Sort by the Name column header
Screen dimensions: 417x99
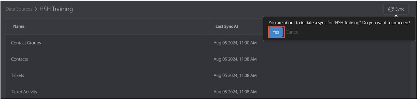[19, 27]
